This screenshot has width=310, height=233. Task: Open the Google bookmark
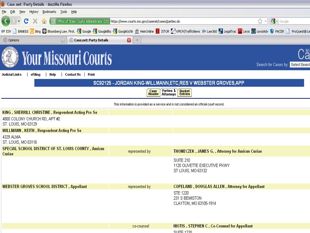(84, 31)
